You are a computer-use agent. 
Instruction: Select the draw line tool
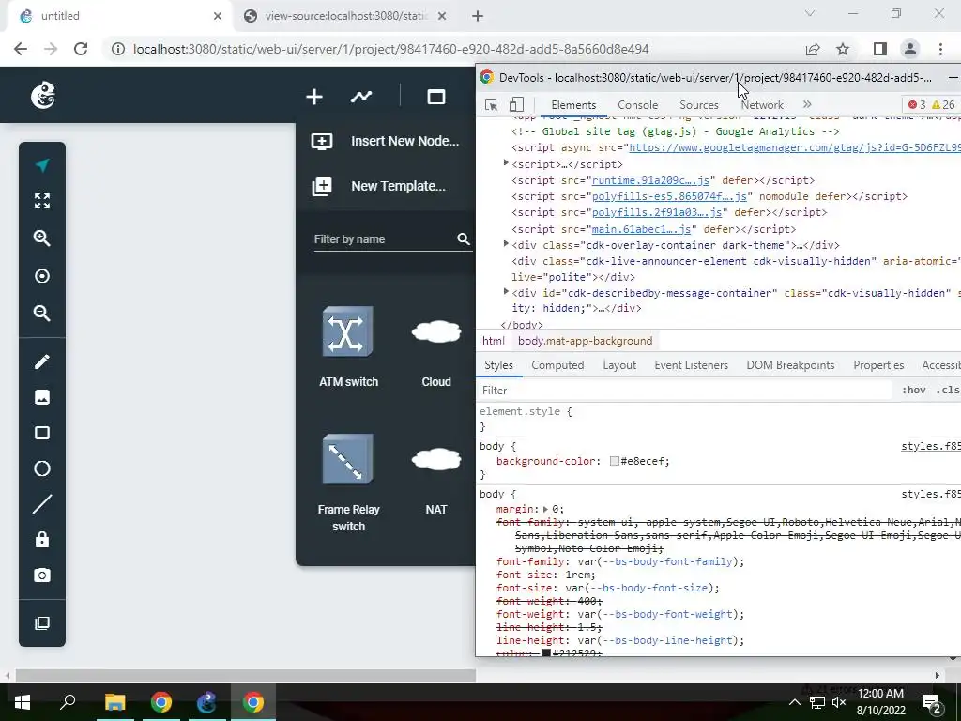point(41,504)
